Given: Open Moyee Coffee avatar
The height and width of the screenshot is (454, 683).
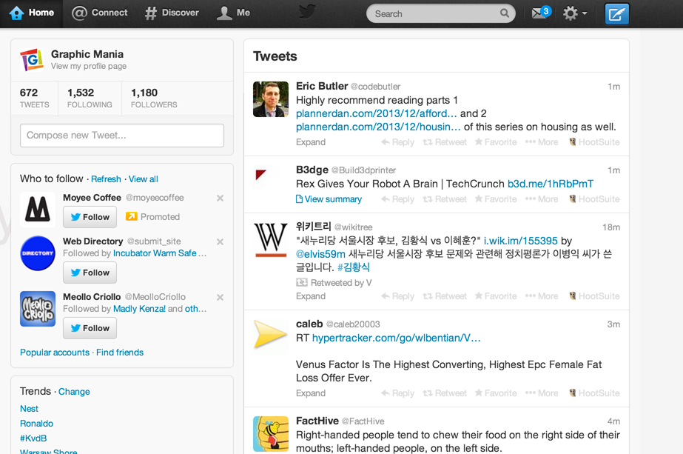Looking at the screenshot, I should [x=38, y=210].
